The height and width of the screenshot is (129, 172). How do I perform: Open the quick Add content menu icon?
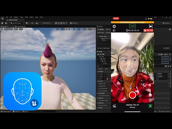pyautogui.click(x=27, y=23)
